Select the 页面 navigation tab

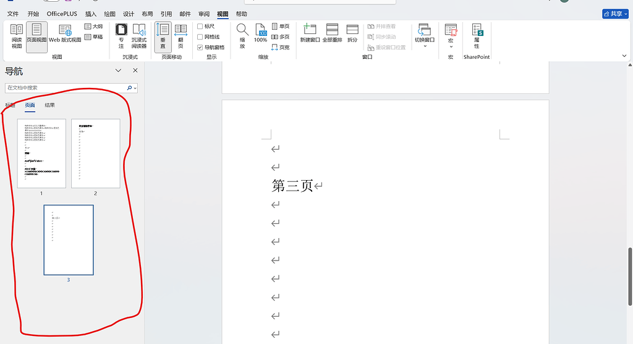click(30, 105)
